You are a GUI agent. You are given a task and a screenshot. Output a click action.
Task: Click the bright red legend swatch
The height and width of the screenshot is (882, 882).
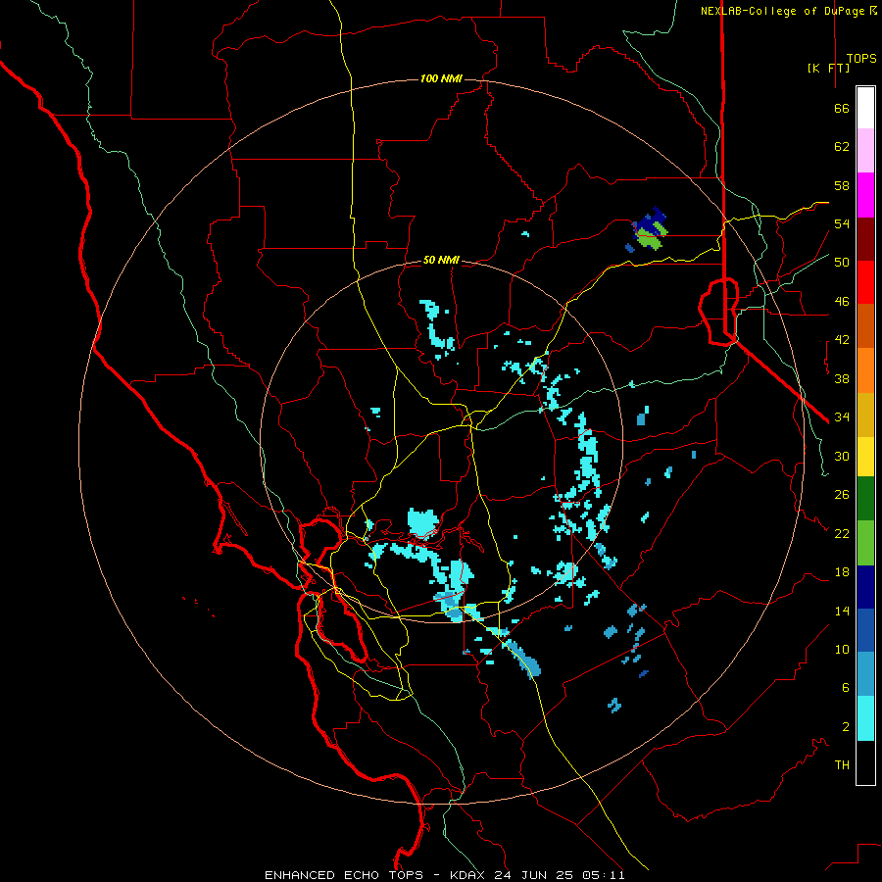pos(865,282)
